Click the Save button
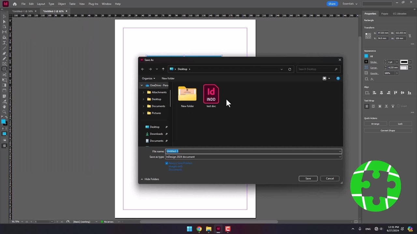This screenshot has width=417, height=234. [308, 178]
